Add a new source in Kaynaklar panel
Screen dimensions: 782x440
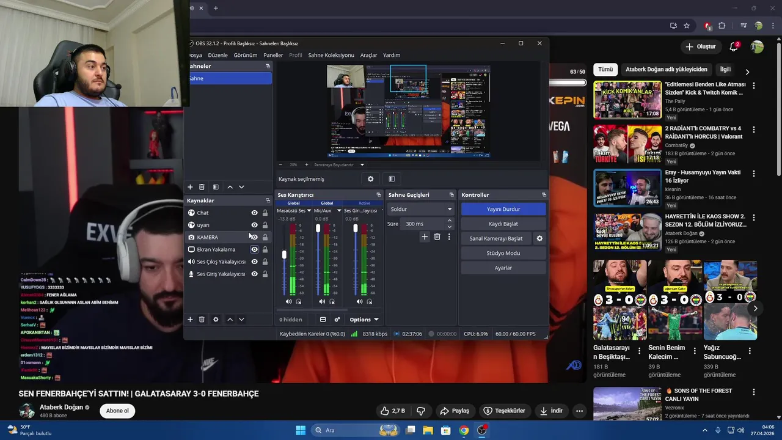click(190, 319)
